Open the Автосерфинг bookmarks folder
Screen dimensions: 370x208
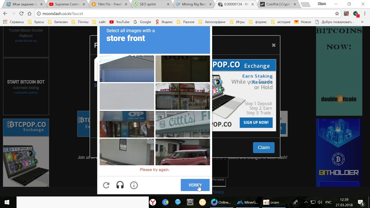212,22
